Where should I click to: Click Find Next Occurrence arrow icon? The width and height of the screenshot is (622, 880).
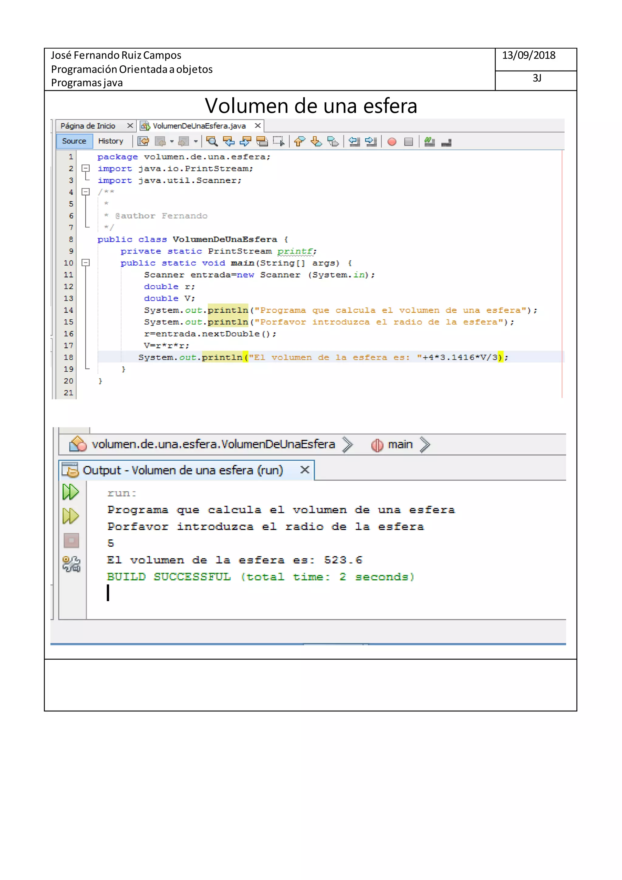click(x=245, y=141)
